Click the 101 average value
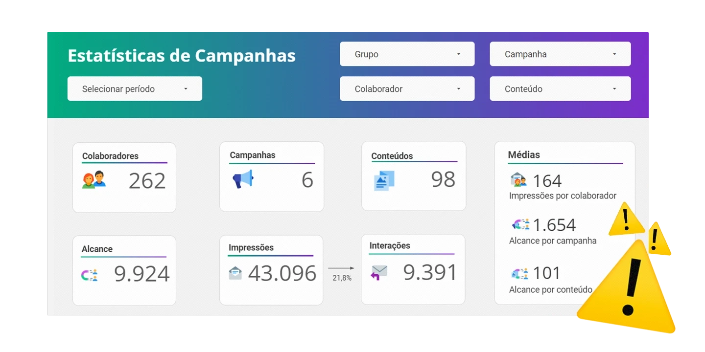The image size is (705, 352). coord(546,273)
